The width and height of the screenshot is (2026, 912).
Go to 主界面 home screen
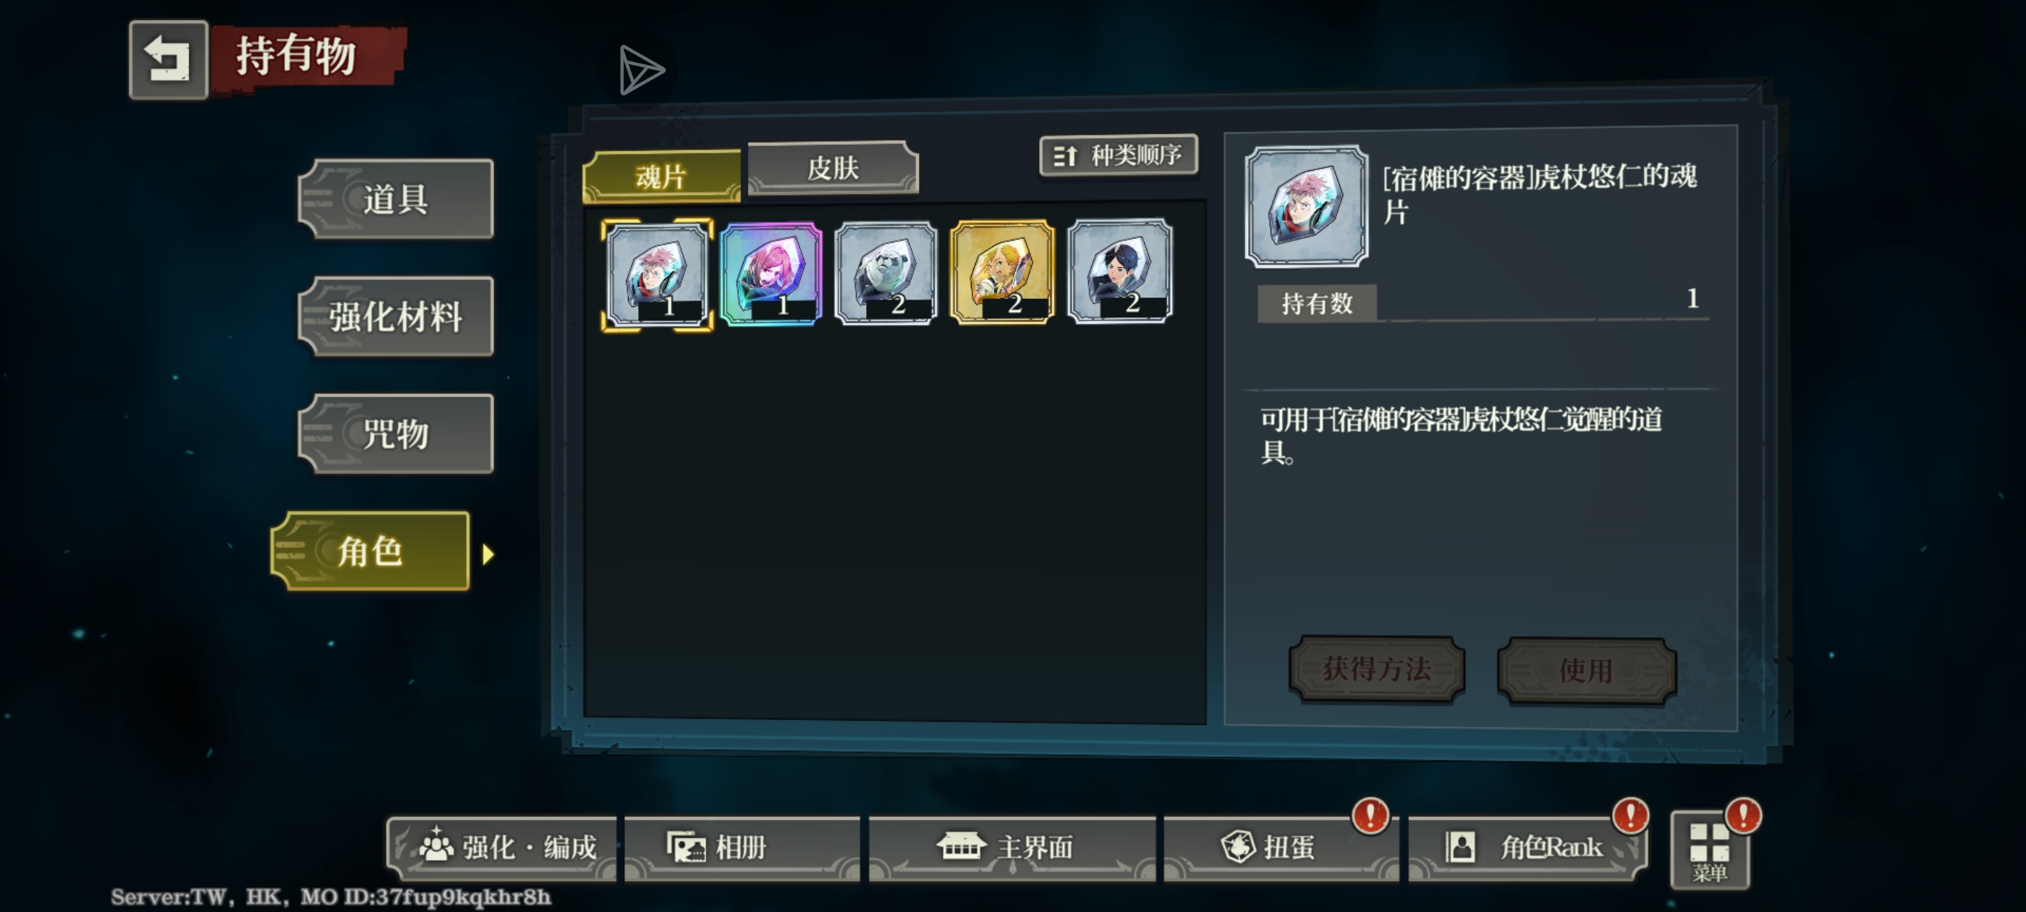(x=1012, y=848)
